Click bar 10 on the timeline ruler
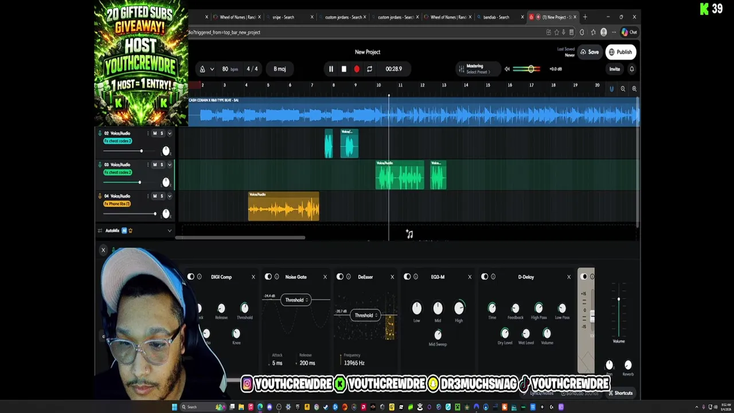 click(378, 85)
